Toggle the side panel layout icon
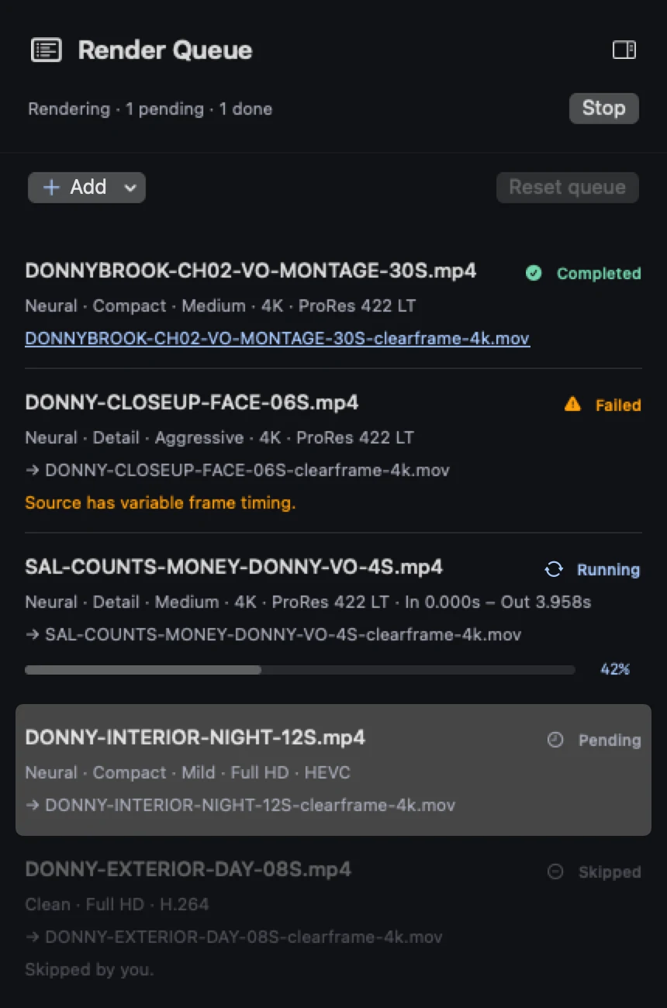The image size is (667, 1008). coord(624,50)
